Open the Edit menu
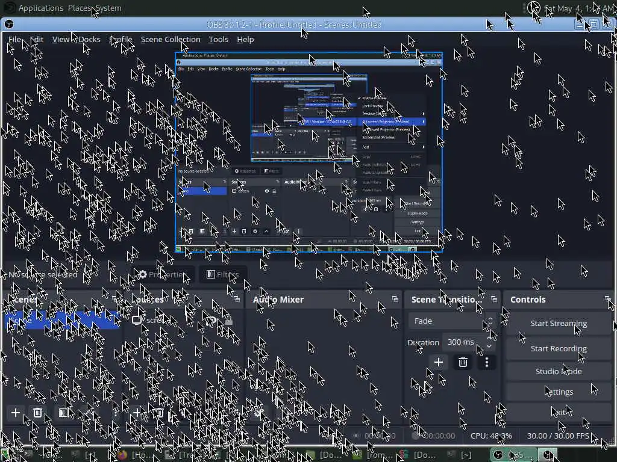Screen dimensions: 617x462 [x=37, y=39]
